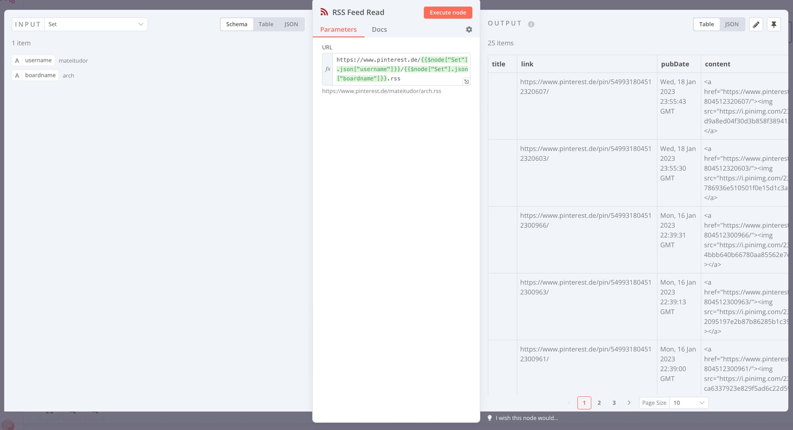
Task: Open the URL expression editor icon
Action: [x=466, y=81]
